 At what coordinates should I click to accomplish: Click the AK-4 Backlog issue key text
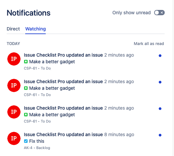[37, 148]
